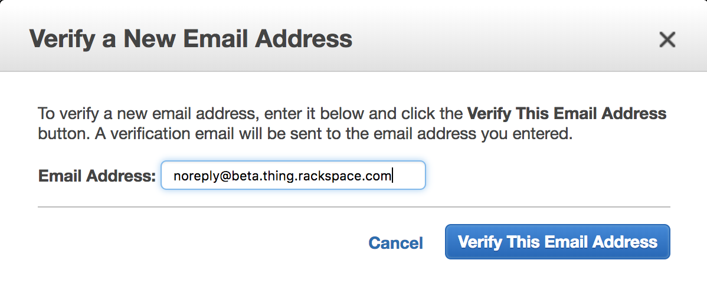707x283 pixels.
Task: Close the Verify a New Email Address dialog
Action: tap(667, 40)
